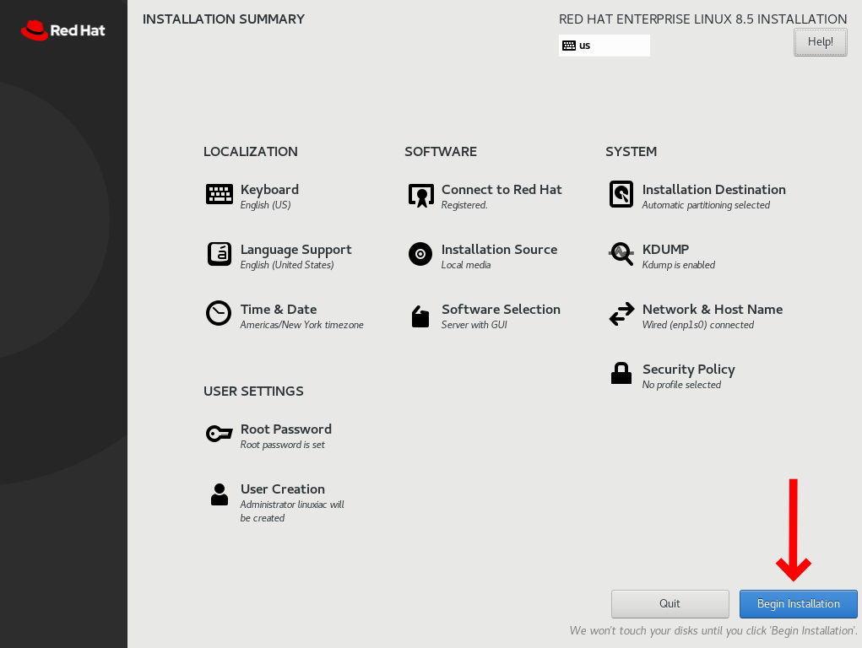Click the Begin Installation button
This screenshot has width=862, height=648.
(x=798, y=603)
